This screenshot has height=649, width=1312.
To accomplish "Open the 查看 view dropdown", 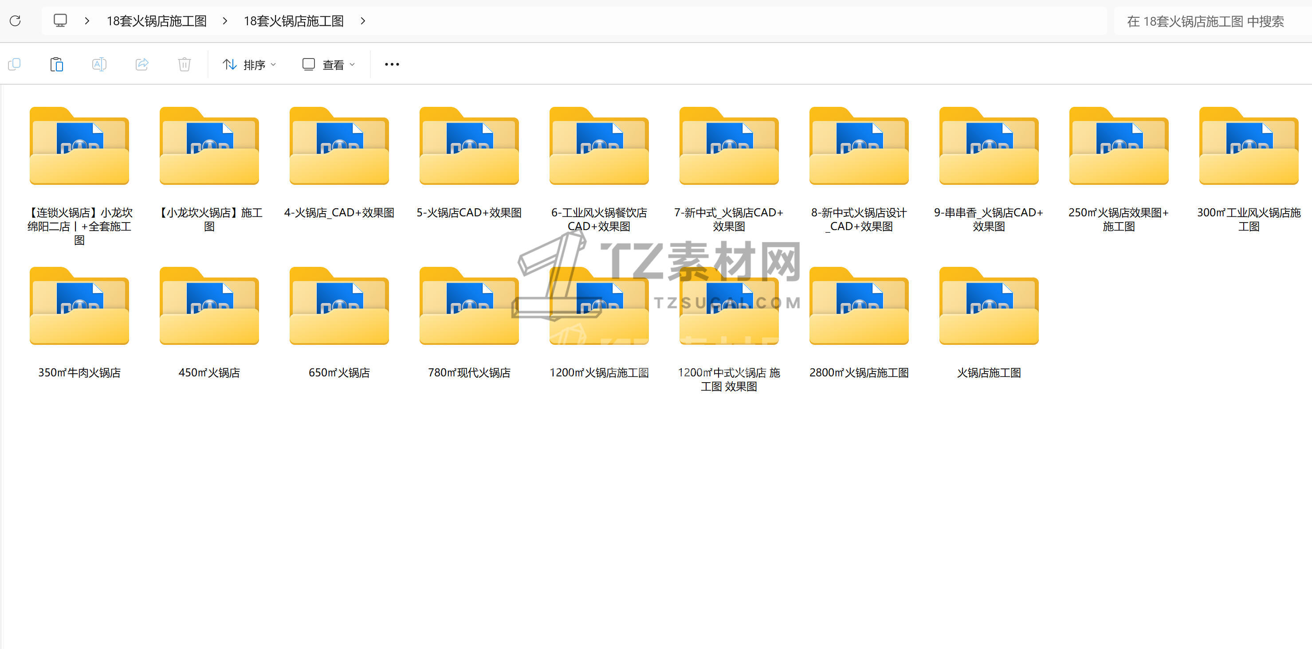I will tap(329, 65).
